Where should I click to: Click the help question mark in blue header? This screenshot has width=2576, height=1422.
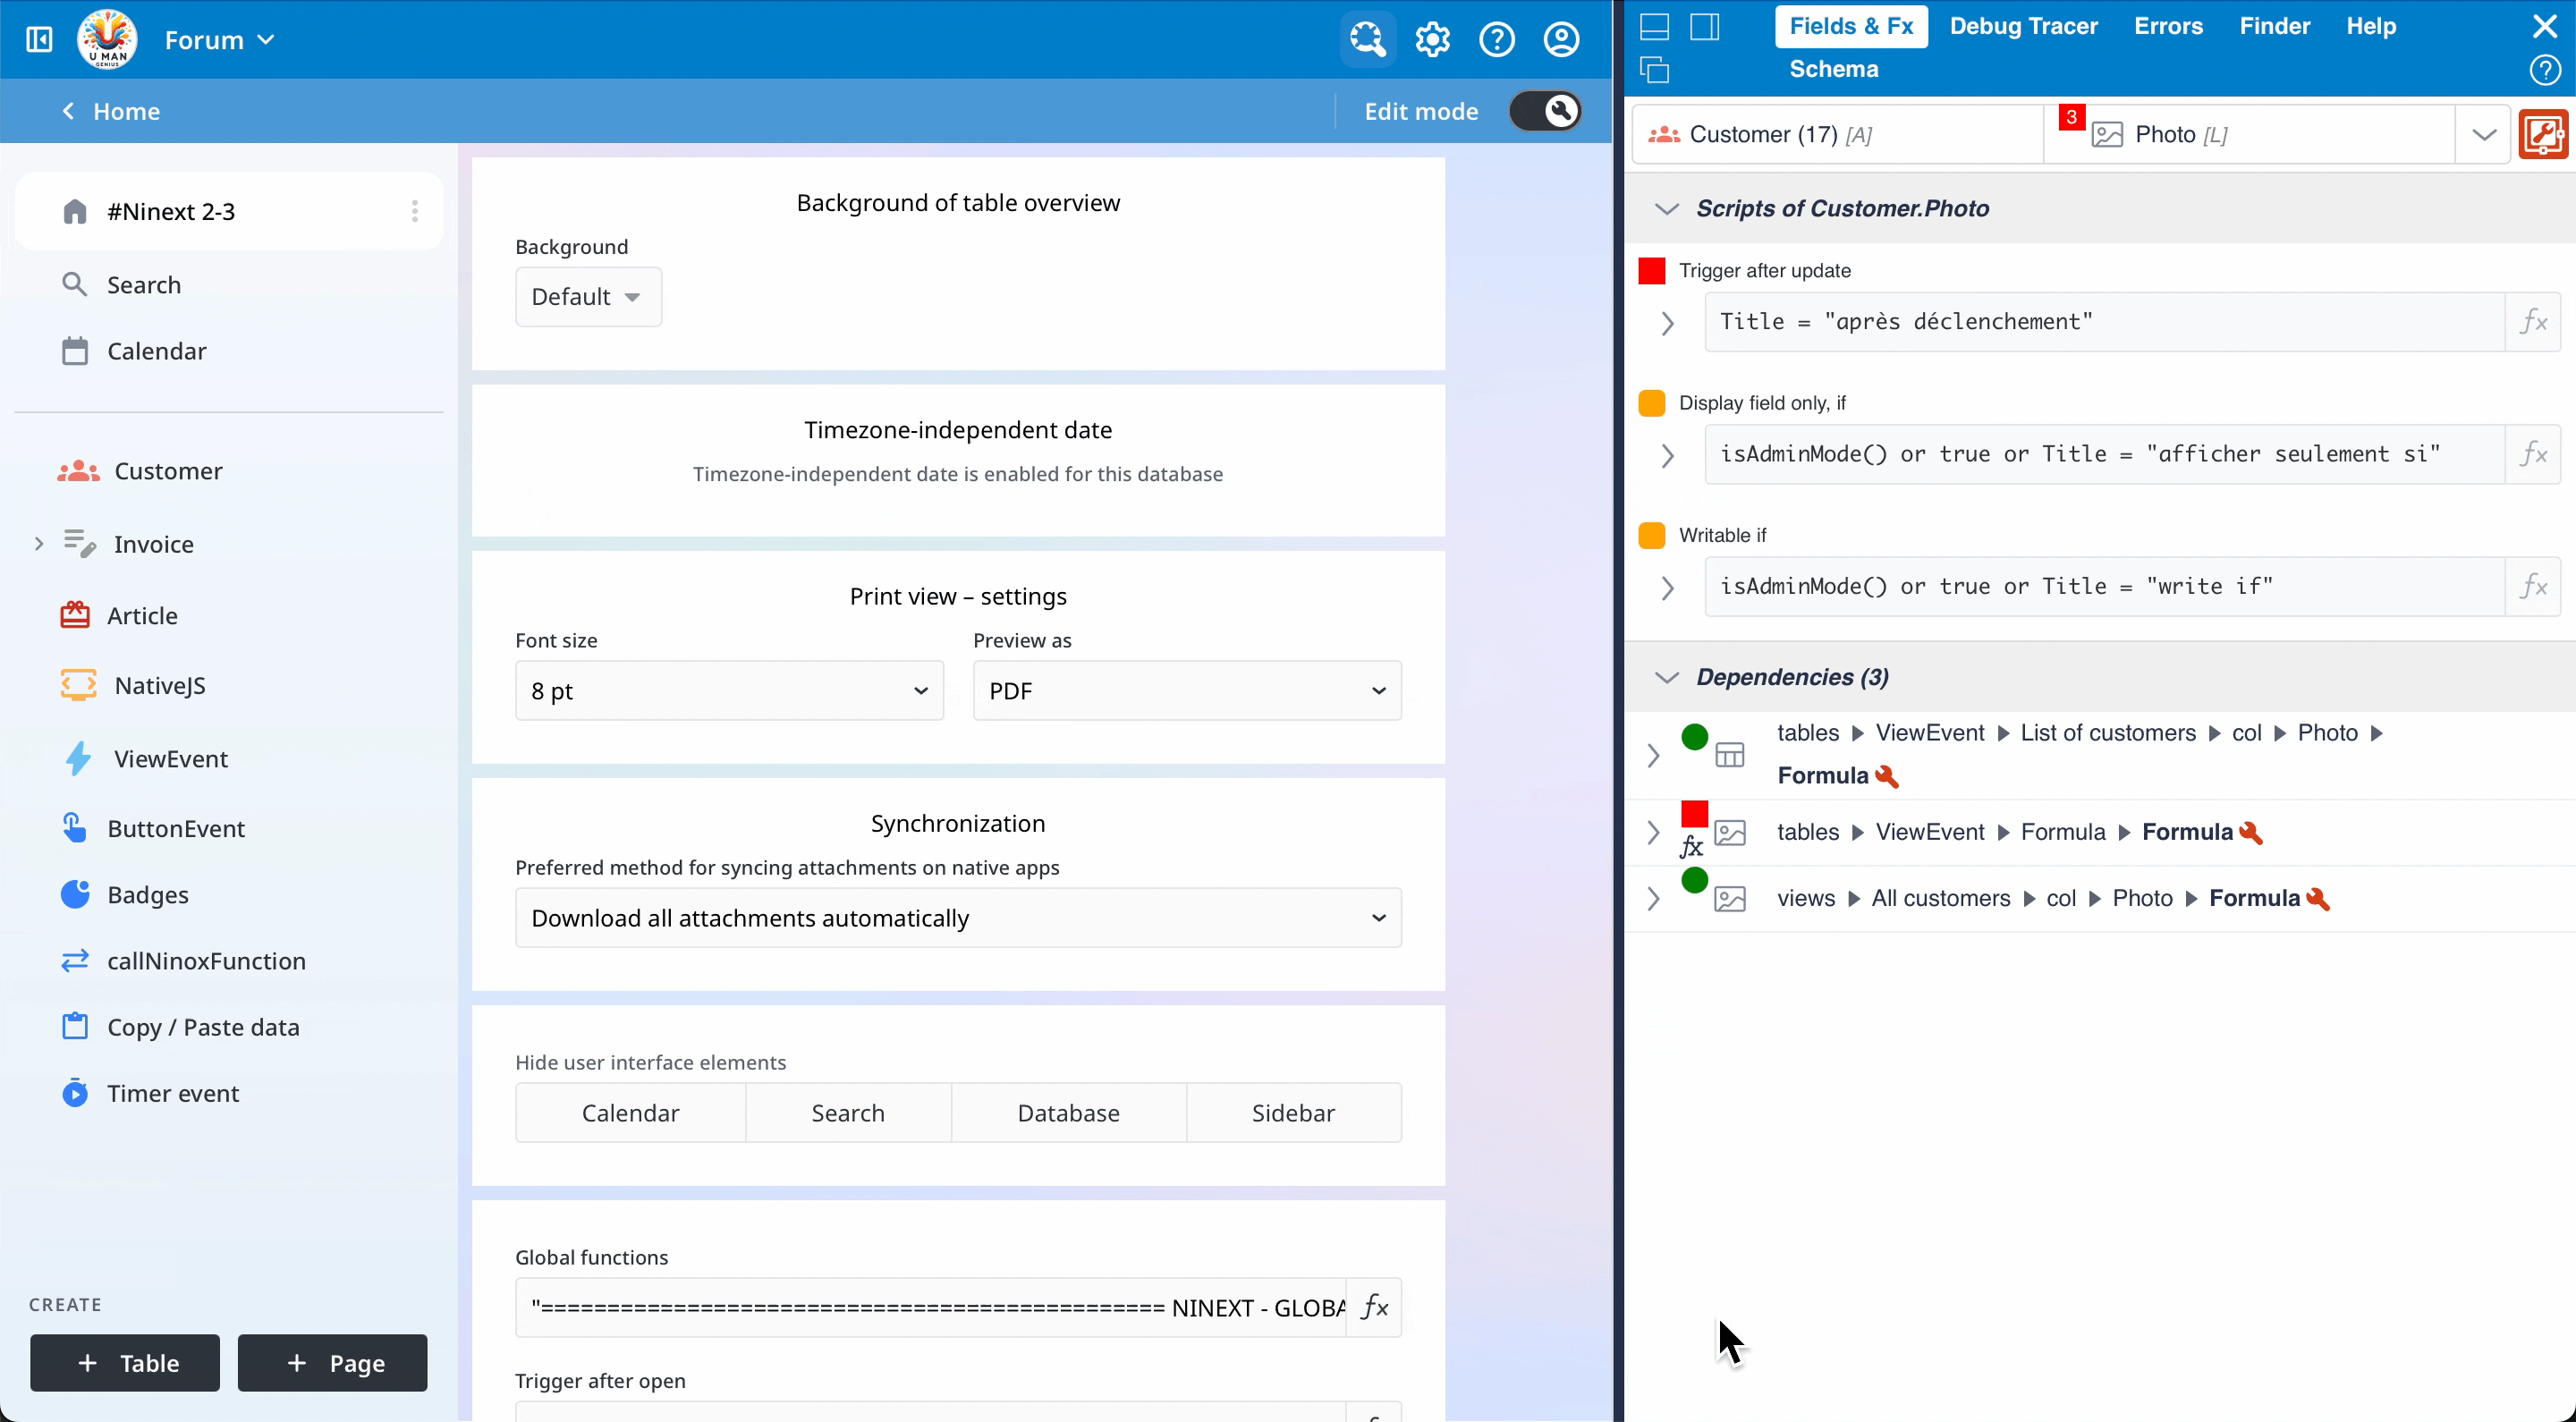click(1497, 40)
